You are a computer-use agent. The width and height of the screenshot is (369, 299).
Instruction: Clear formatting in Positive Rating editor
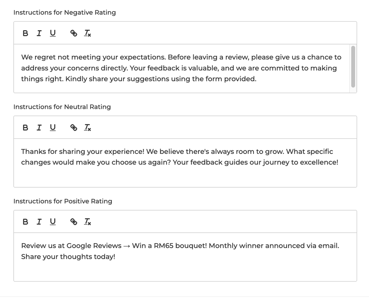pos(87,222)
